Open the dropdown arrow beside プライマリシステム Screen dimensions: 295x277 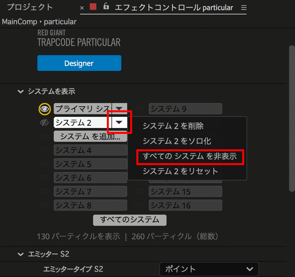(119, 108)
